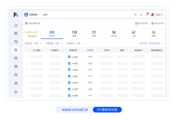
Task: Click the blue 招聘管理 app icon
Action: tap(26, 15)
